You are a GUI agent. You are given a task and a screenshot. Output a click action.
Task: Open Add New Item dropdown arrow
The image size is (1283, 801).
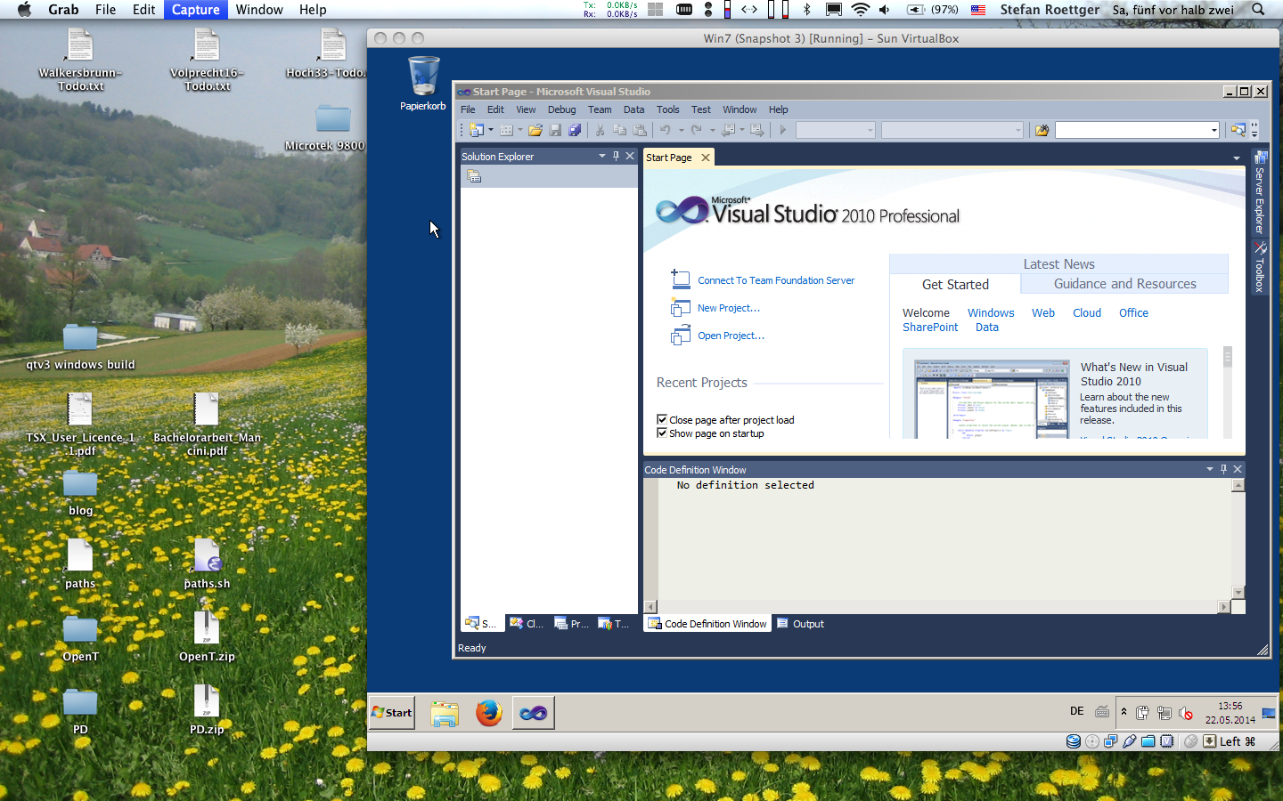pyautogui.click(x=520, y=130)
